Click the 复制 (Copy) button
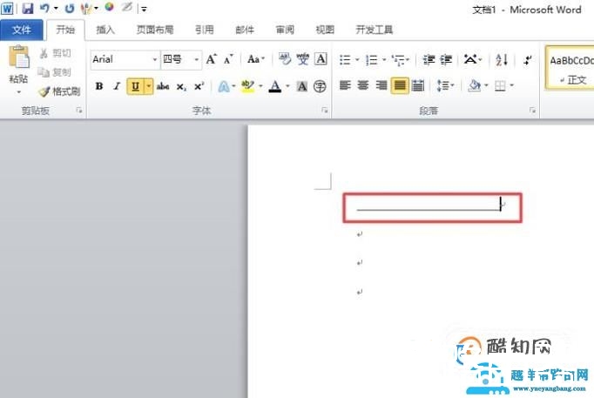594x398 pixels. (55, 72)
